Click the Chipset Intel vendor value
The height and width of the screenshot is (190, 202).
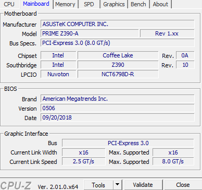(x=58, y=55)
